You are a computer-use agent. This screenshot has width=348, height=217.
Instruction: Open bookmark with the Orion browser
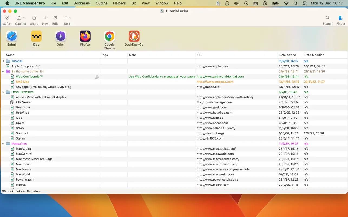click(60, 36)
